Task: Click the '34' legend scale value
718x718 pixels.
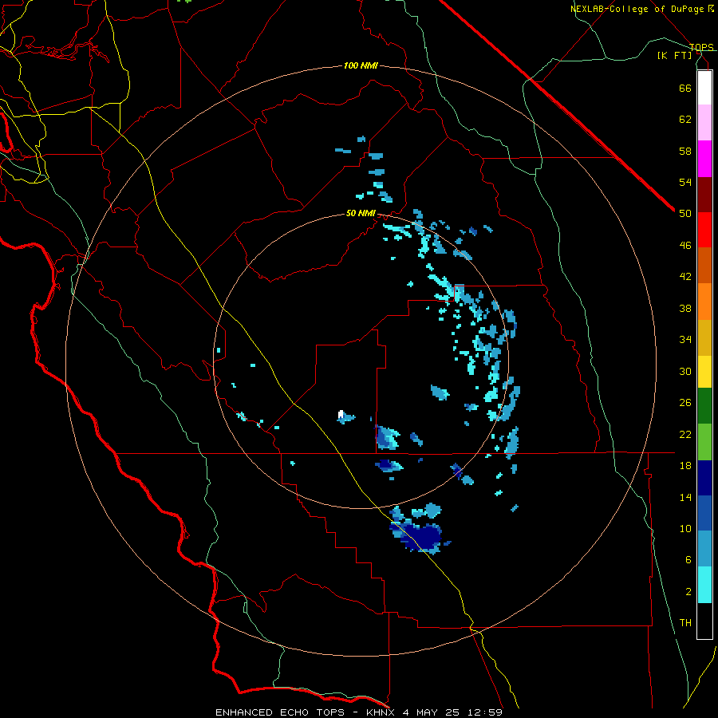Action: (x=685, y=340)
